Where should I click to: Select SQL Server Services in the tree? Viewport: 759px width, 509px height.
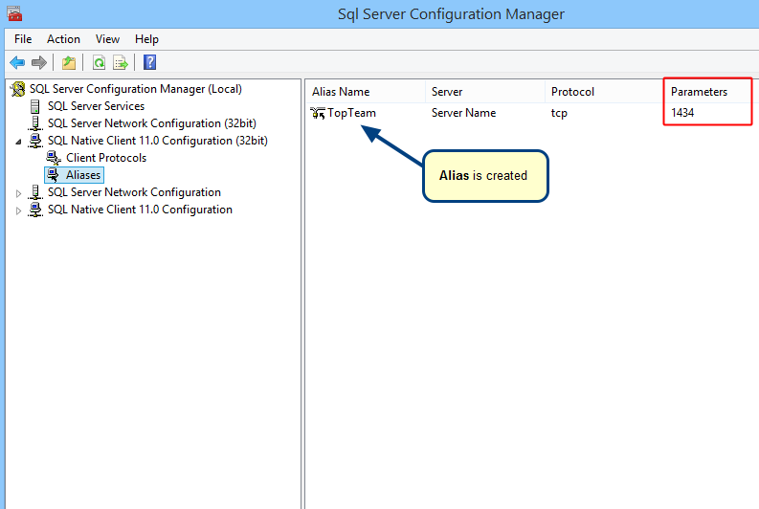96,106
